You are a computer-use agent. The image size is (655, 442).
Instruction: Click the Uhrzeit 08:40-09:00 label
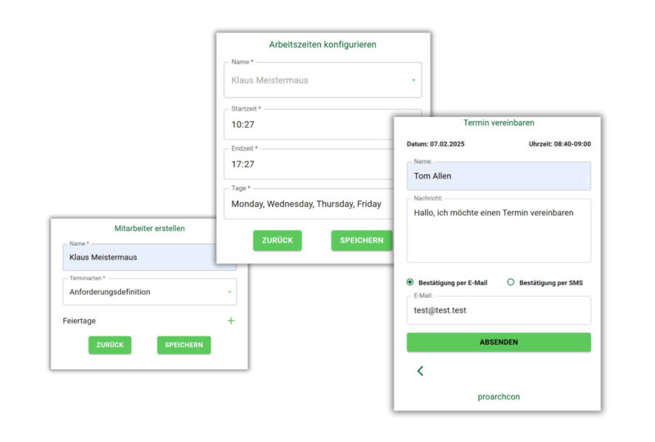[x=560, y=144]
